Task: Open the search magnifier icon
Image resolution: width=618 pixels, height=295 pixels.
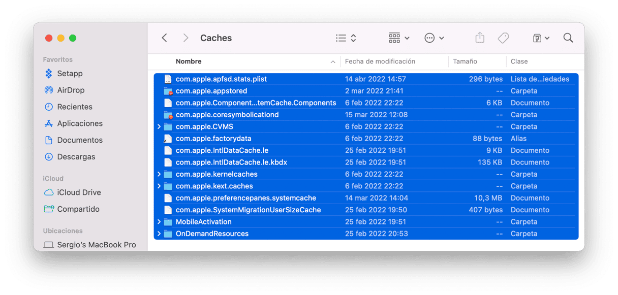Action: [x=568, y=38]
